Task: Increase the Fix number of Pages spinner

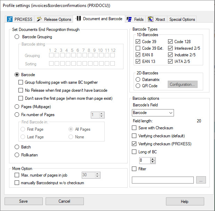Action: tap(102, 114)
